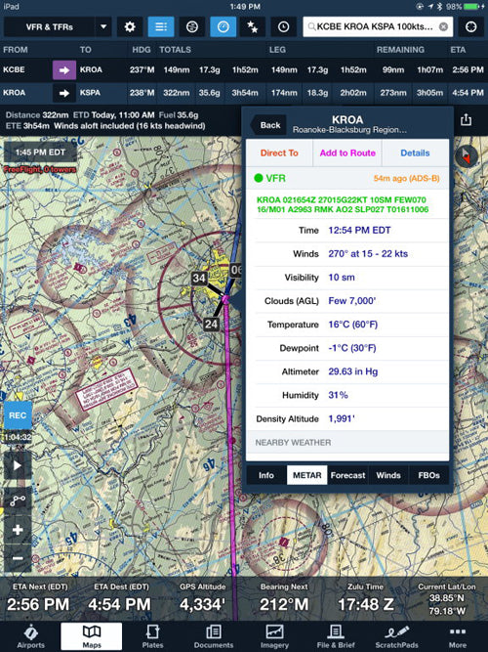
Task: Tap the search magnifier icon
Action: 311,27
